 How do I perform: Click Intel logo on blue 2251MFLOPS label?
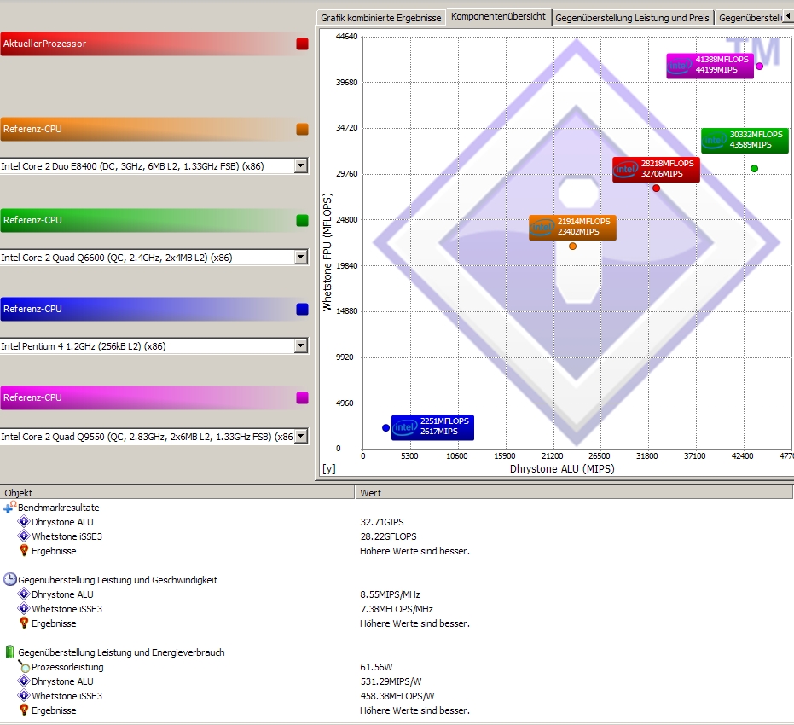(x=404, y=426)
